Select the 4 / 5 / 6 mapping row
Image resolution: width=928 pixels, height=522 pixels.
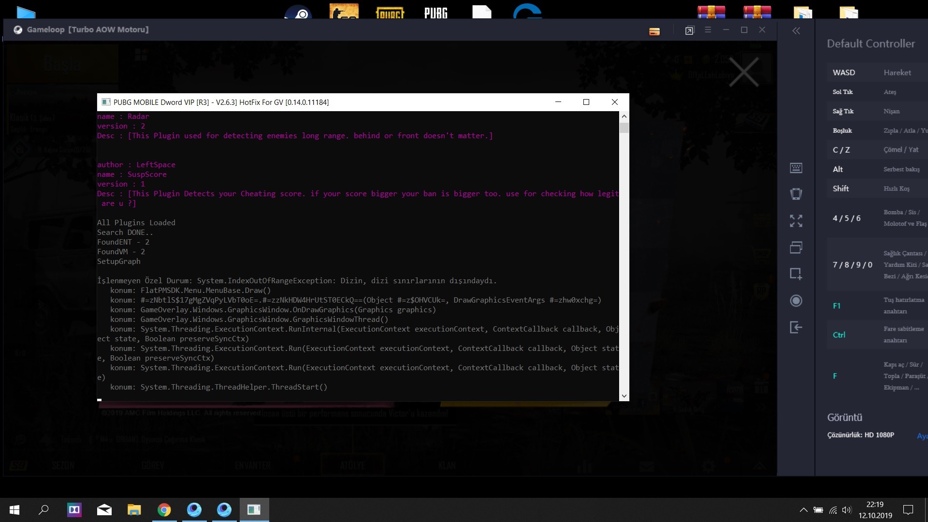click(877, 218)
